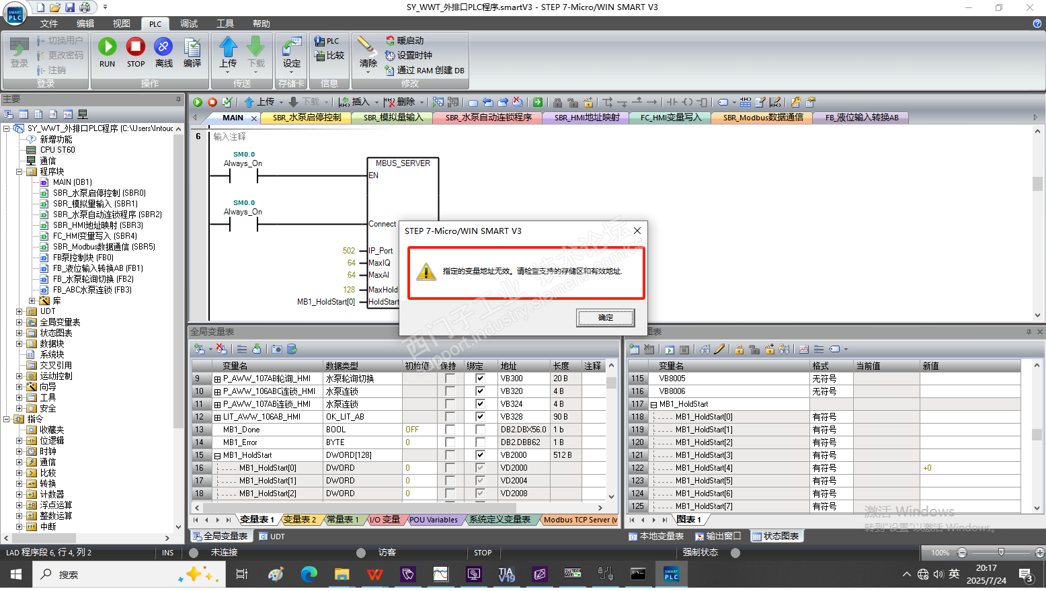Screen dimensions: 1046x591
Task: Close the STEP 7-Micro/WIN SMART V3 dialog
Action: (637, 231)
